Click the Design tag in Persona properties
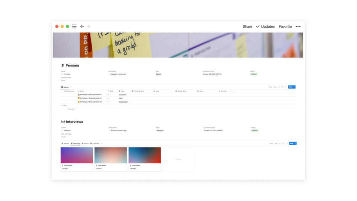The image size is (357, 201). click(x=158, y=74)
